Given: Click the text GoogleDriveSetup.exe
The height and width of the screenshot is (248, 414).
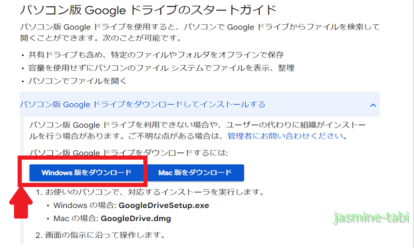Looking at the screenshot, I should click(x=164, y=205).
